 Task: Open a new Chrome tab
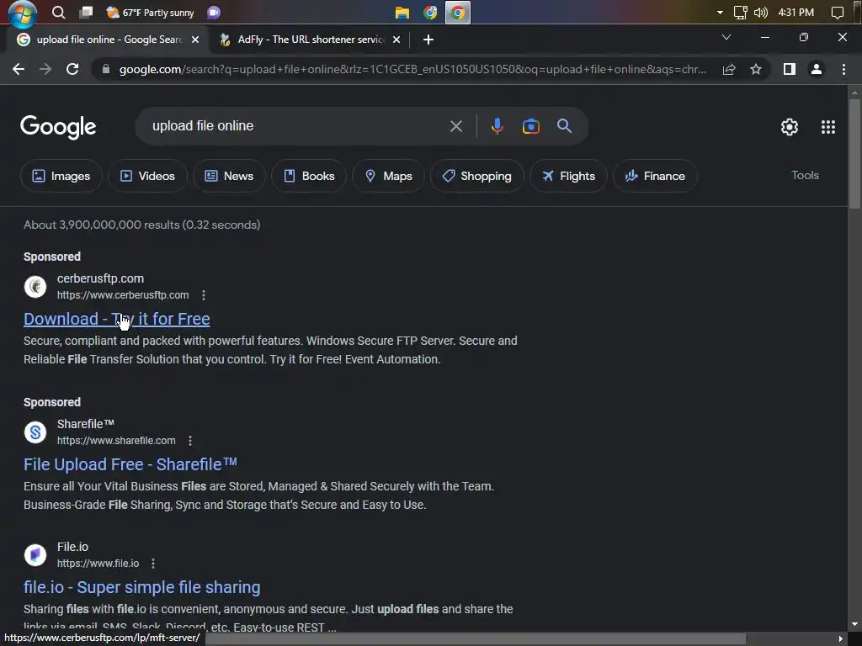(x=428, y=40)
